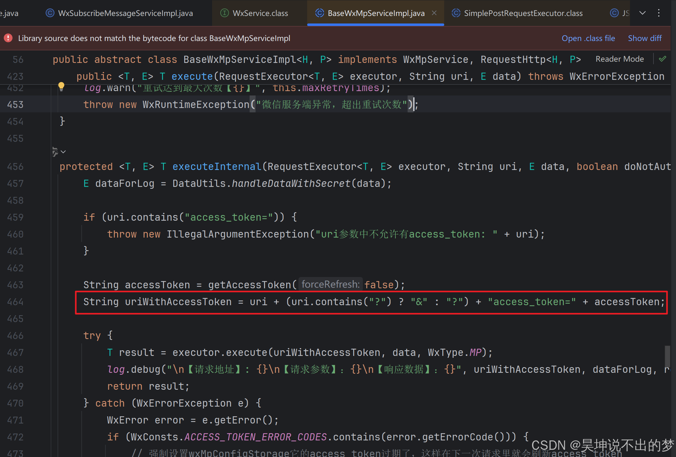The height and width of the screenshot is (457, 676).
Task: Open the editor tabs options menu
Action: 659,13
